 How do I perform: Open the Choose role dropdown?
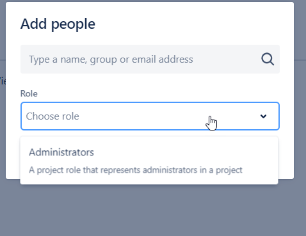[150, 116]
